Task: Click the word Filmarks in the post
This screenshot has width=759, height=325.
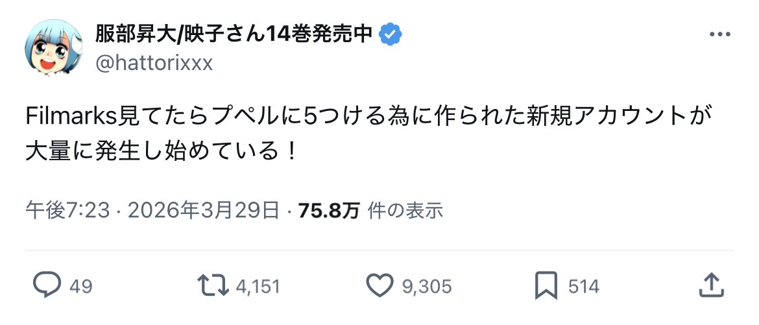Action: coord(69,116)
